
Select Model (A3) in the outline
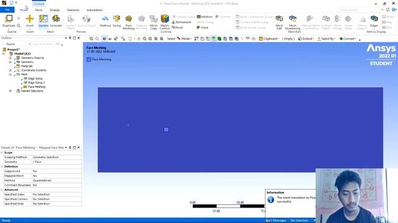pyautogui.click(x=22, y=54)
